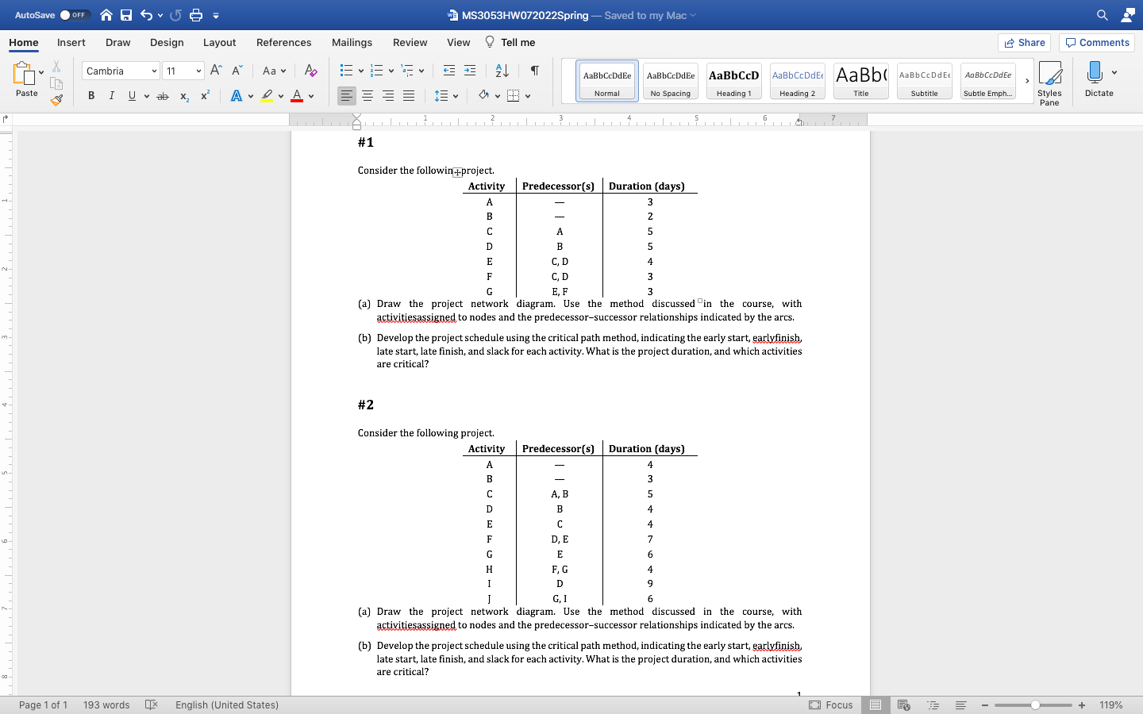This screenshot has width=1143, height=714.
Task: Switch to Focus mode
Action: tap(831, 705)
